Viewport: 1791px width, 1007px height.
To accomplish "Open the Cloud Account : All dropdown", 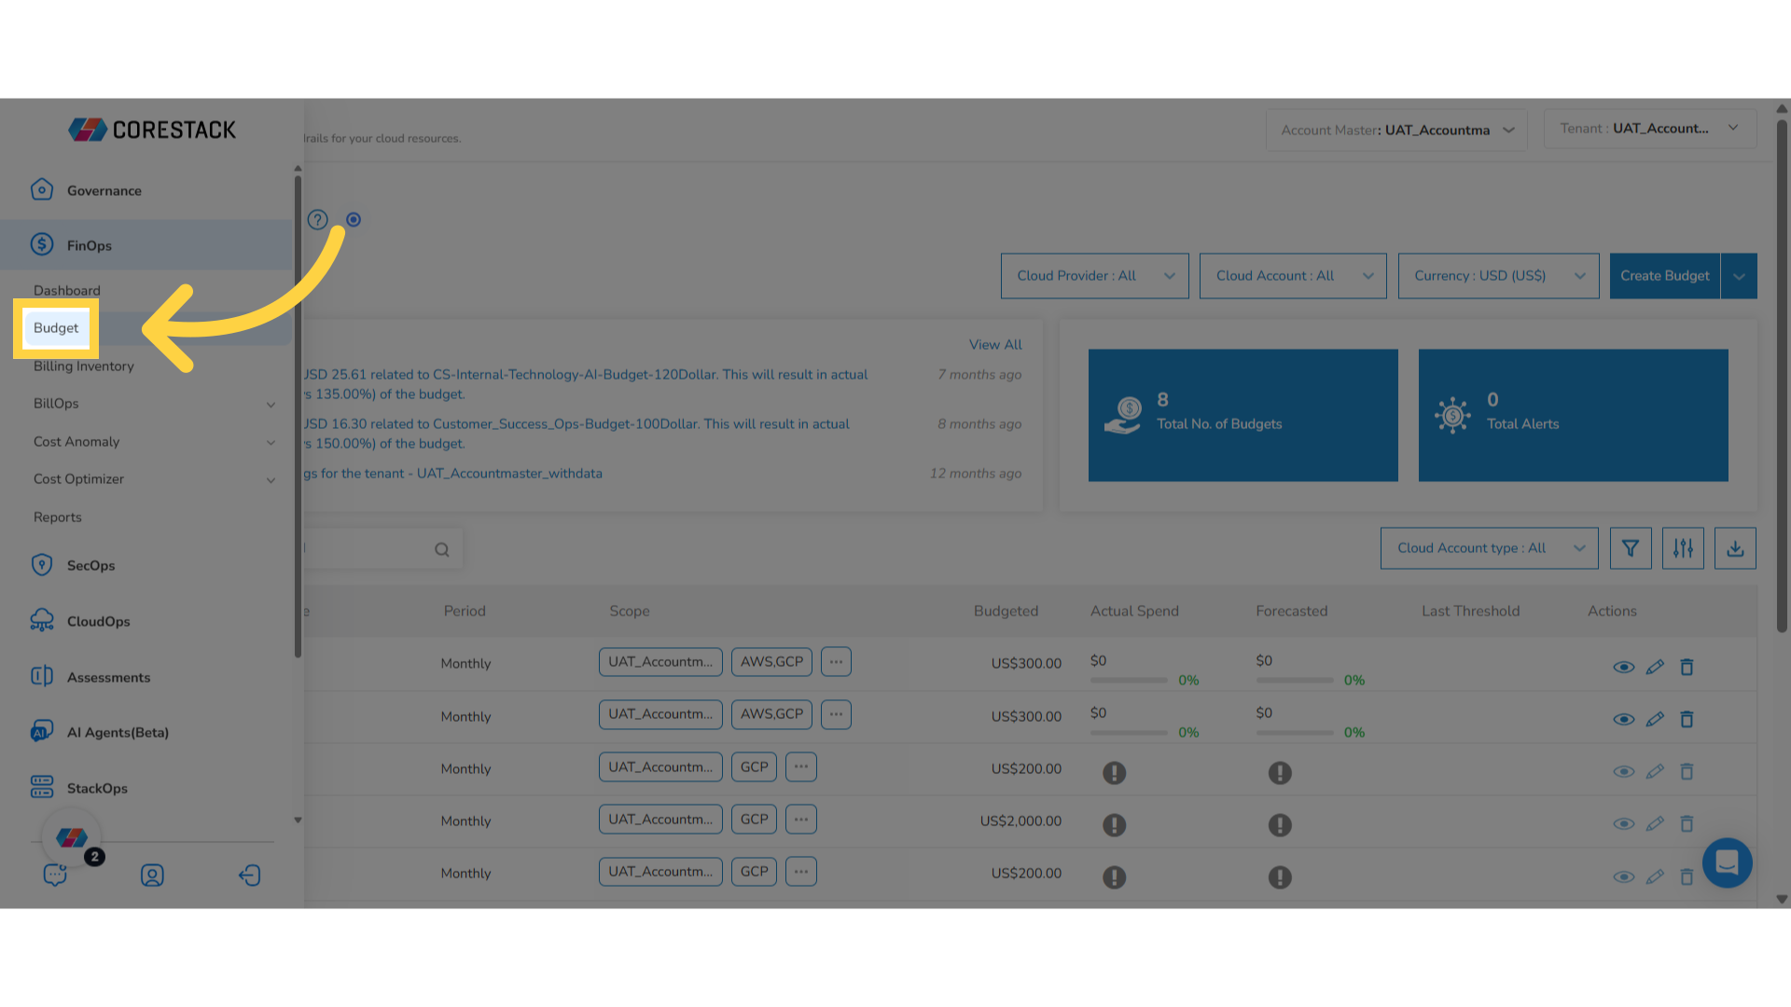I will click(x=1293, y=276).
